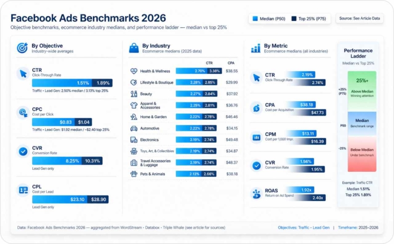Click the CTR cursor icon under By Metric

[x=257, y=77]
